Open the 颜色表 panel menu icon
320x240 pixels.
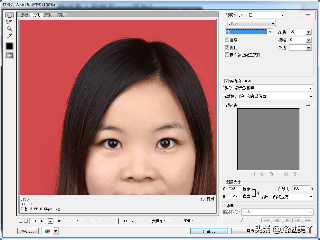308,105
